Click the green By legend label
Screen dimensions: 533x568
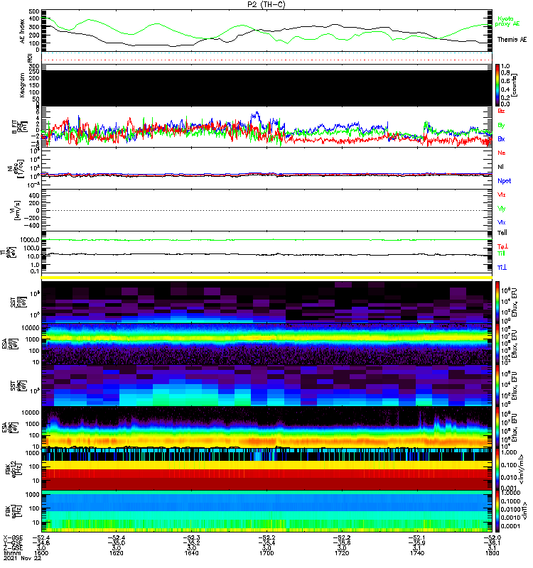tap(501, 126)
